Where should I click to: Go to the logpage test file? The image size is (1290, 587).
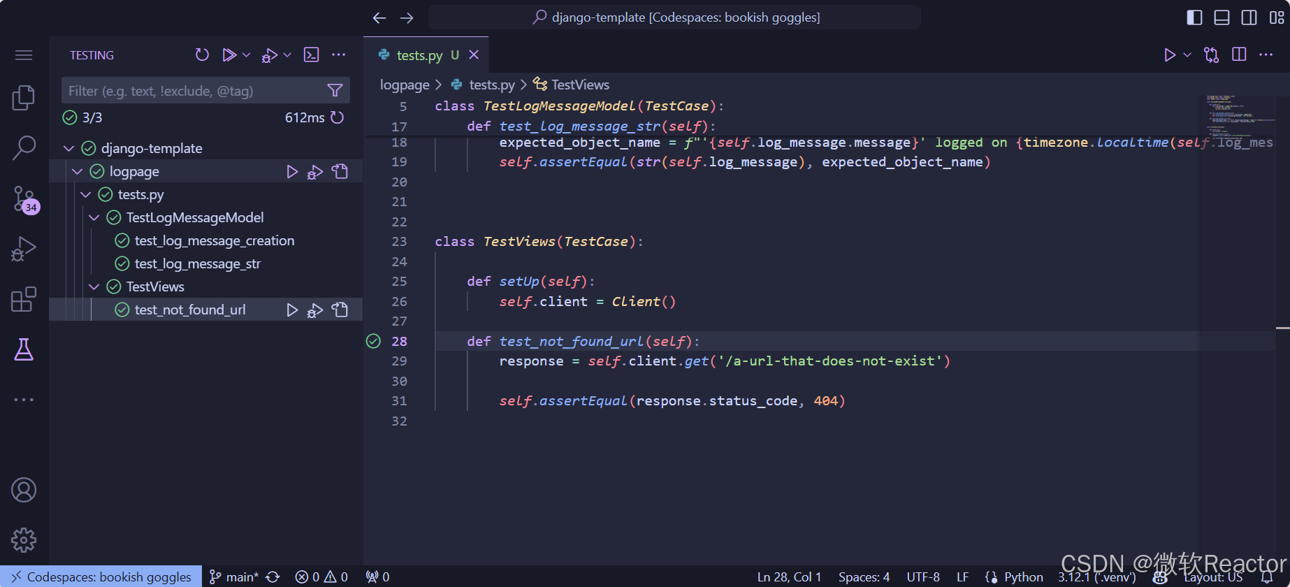[340, 171]
